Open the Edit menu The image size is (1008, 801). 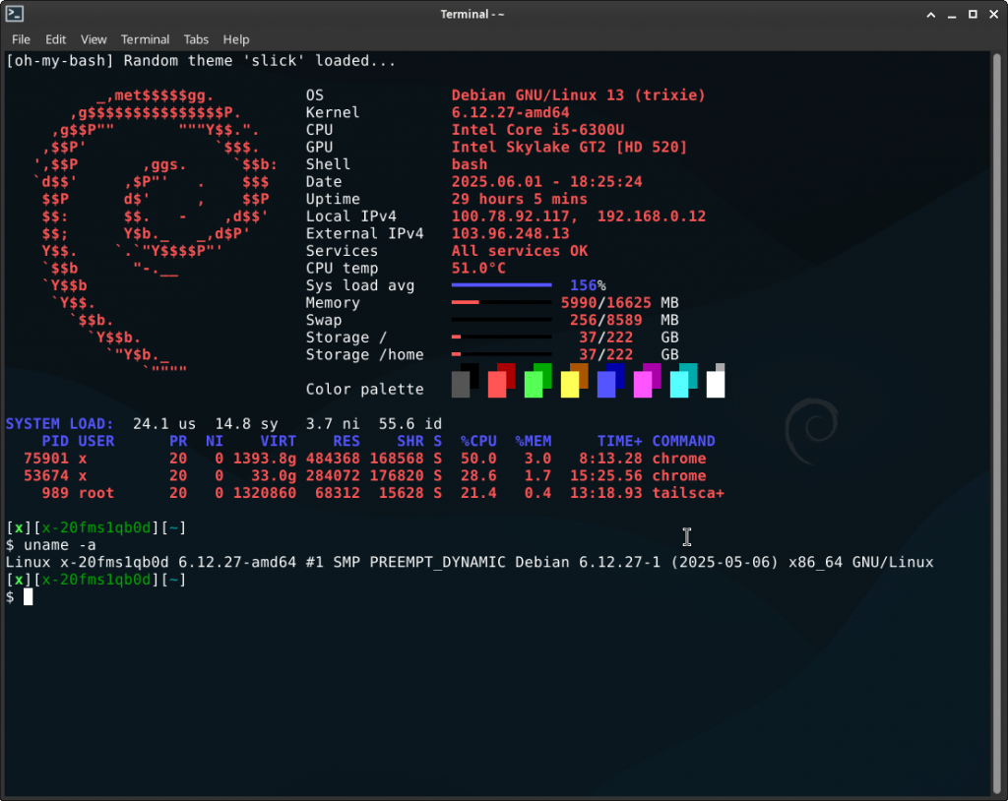click(x=55, y=39)
